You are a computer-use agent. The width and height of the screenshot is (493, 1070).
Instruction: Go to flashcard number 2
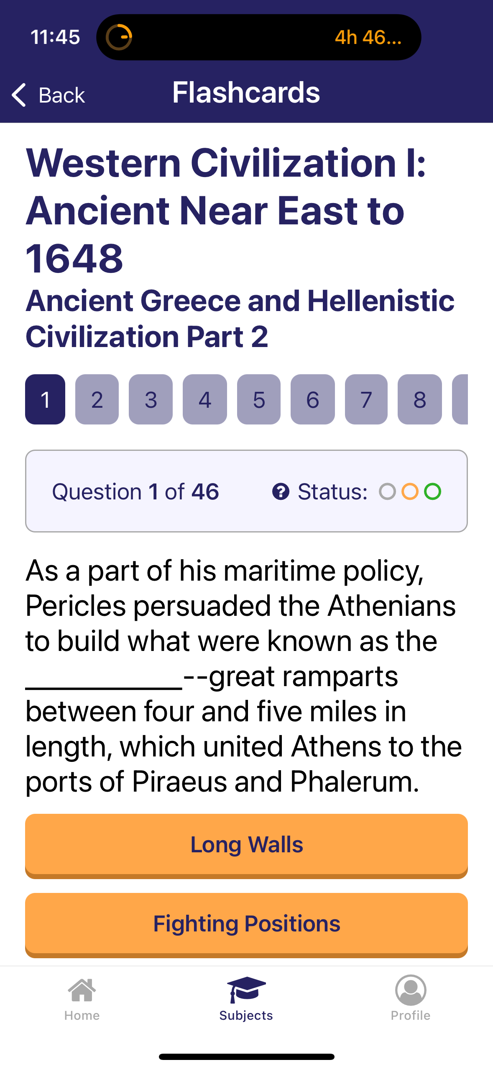point(97,399)
